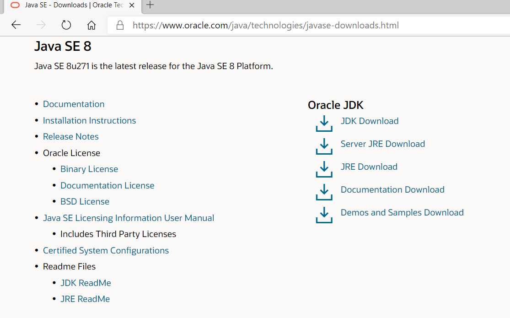Viewport: 510px width, 318px height.
Task: Open the Certified System Configurations link
Action: point(106,251)
